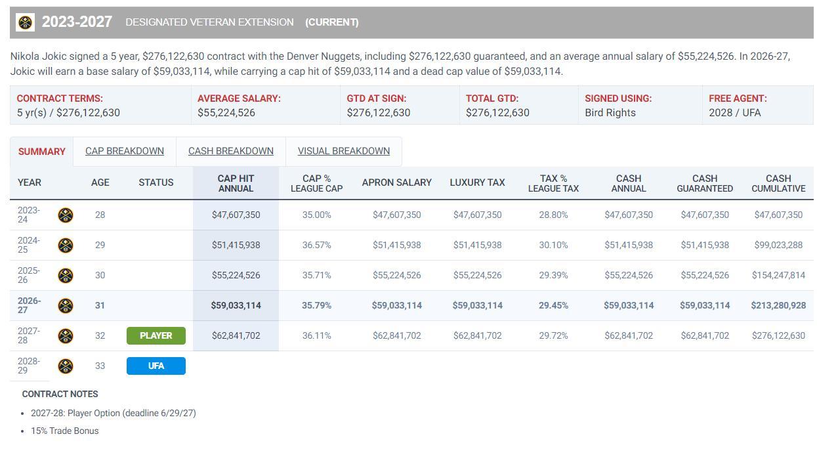Click the Nuggets logo in the 2023-24 row
Image resolution: width=817 pixels, height=449 pixels.
pyautogui.click(x=66, y=215)
